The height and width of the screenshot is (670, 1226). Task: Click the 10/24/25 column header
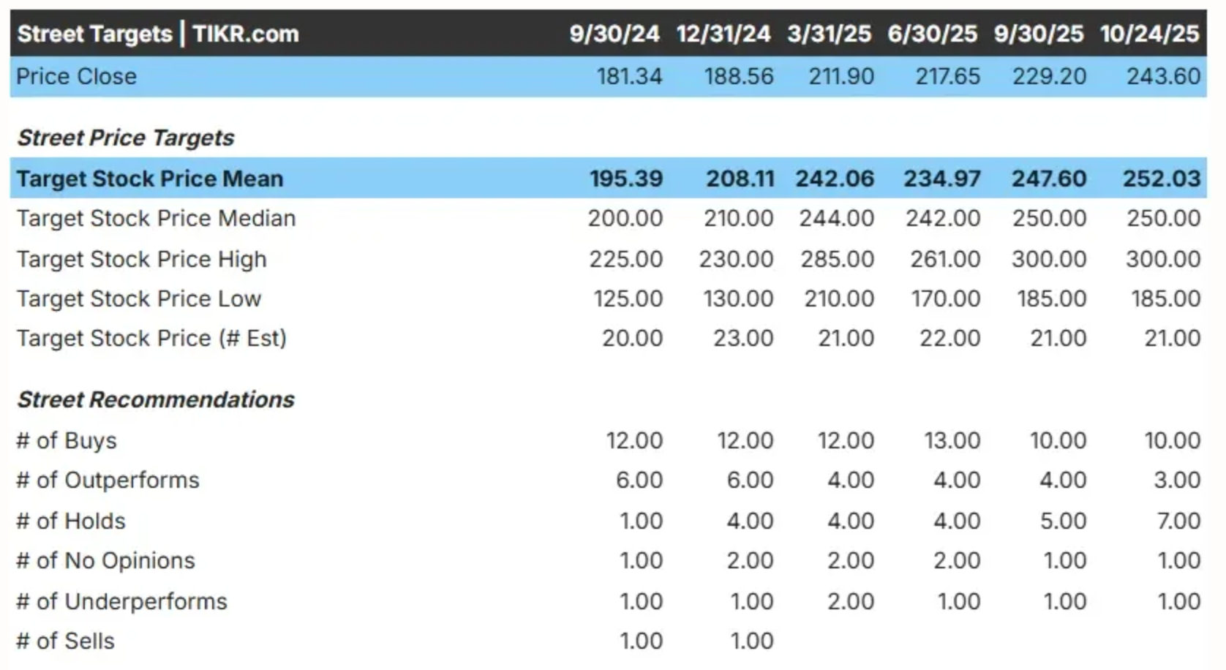pos(1149,34)
